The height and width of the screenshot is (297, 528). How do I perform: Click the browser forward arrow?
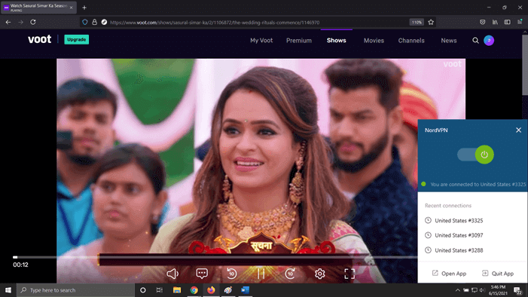click(20, 23)
